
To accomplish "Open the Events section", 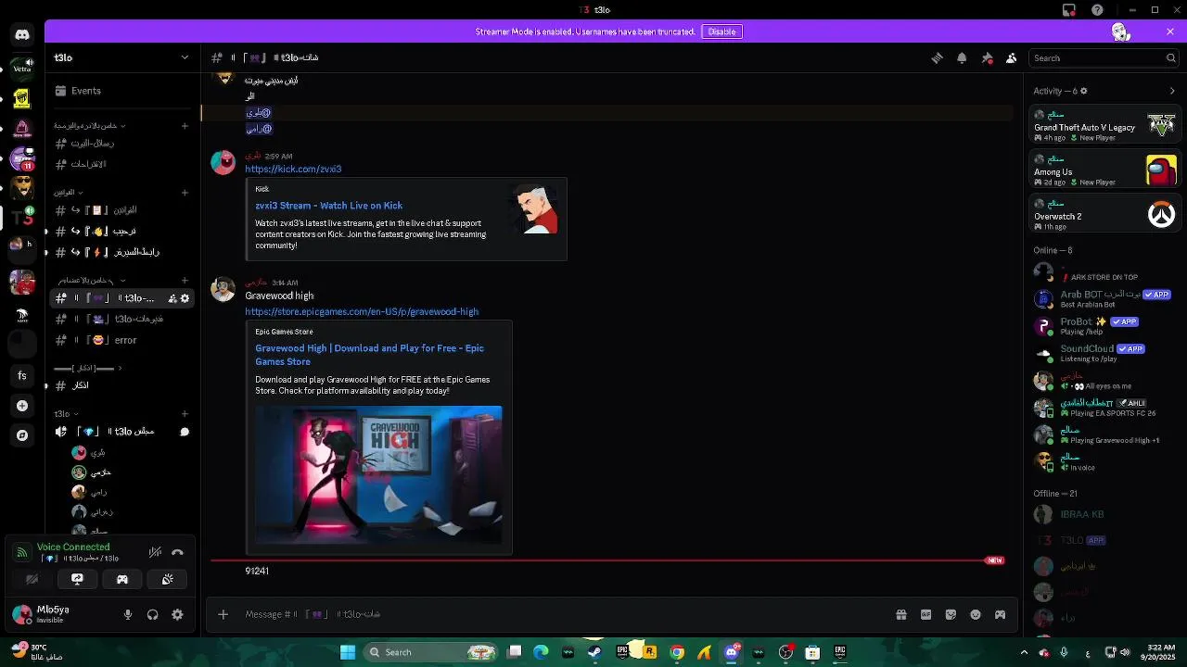I will (121, 91).
